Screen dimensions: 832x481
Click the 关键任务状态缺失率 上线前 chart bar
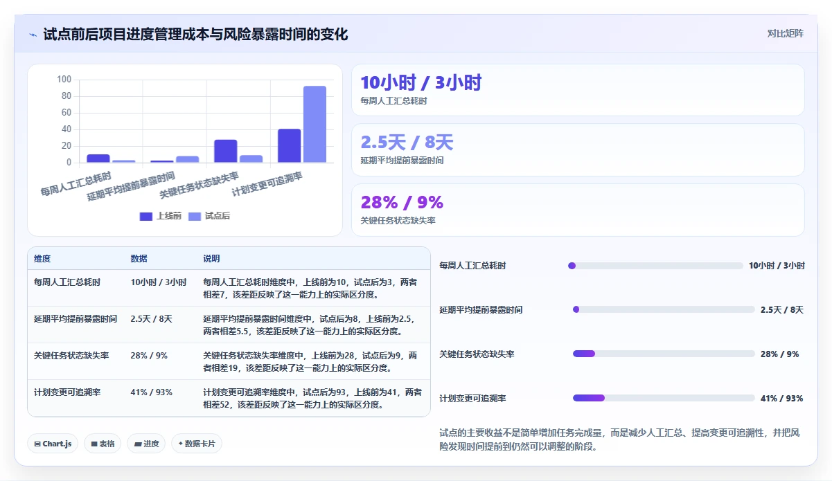coord(226,151)
